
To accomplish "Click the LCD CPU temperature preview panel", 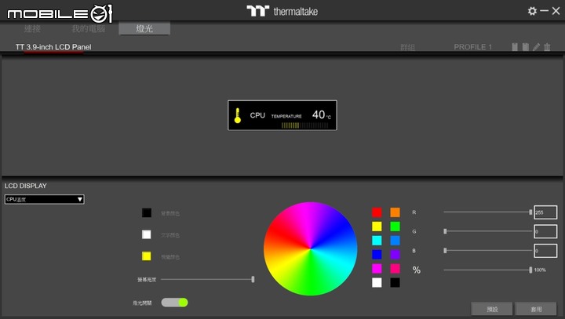I will click(x=282, y=115).
